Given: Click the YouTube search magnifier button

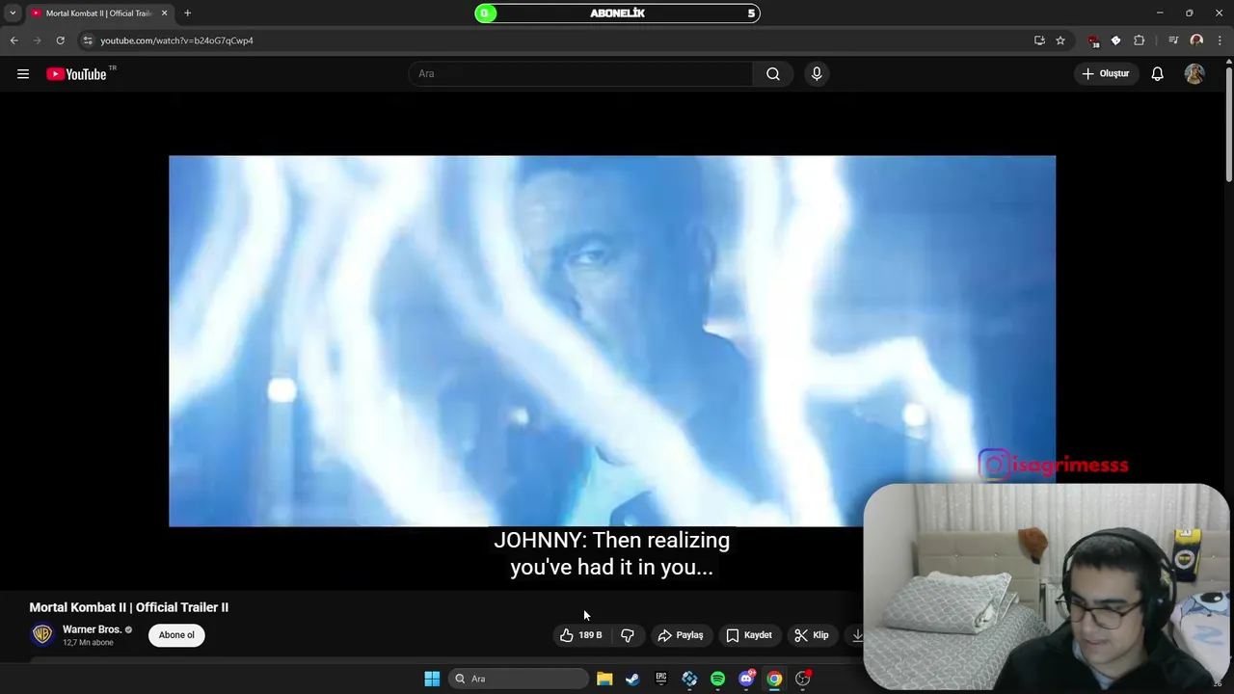Looking at the screenshot, I should pos(773,74).
